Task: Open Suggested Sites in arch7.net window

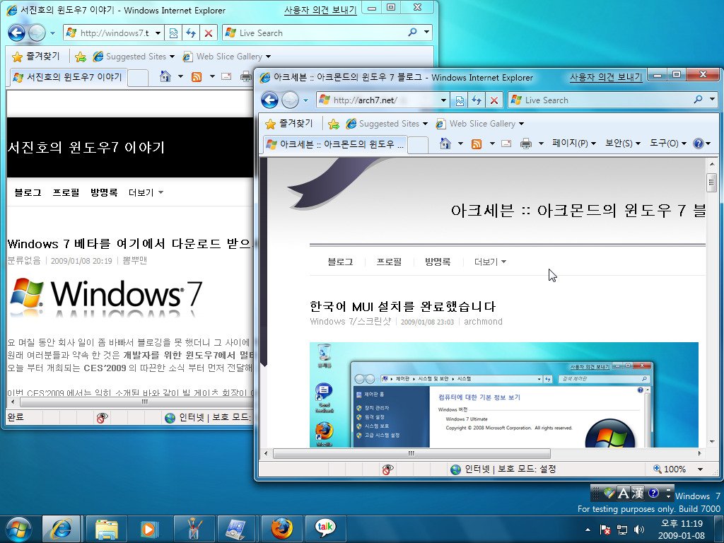Action: click(x=387, y=124)
